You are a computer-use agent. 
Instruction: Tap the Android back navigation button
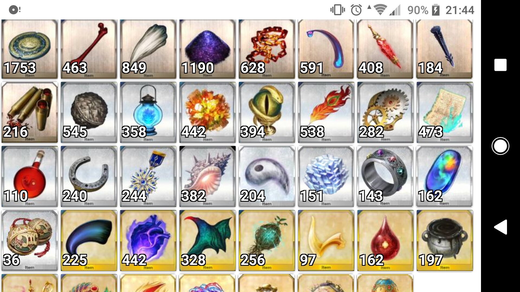point(500,227)
